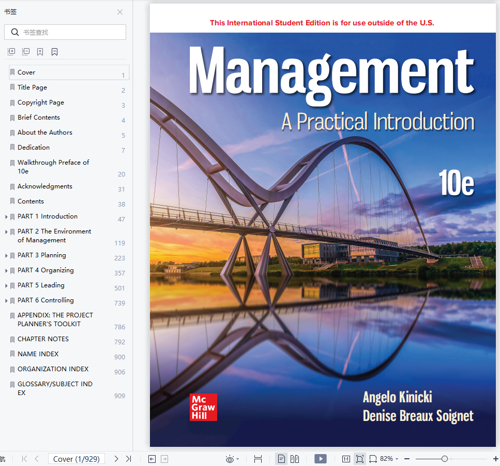This screenshot has height=466, width=500.
Task: Click the page number box showing Cover (1/929)
Action: tap(77, 459)
